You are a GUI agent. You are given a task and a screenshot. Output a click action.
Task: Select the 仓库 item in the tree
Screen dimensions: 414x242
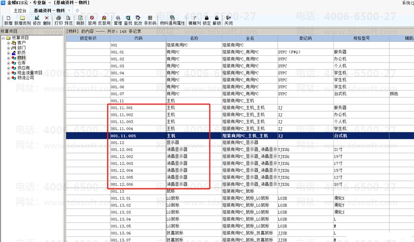click(x=21, y=63)
